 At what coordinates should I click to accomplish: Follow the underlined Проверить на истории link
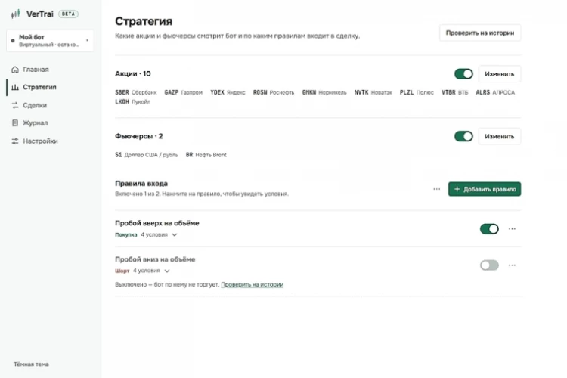(252, 285)
